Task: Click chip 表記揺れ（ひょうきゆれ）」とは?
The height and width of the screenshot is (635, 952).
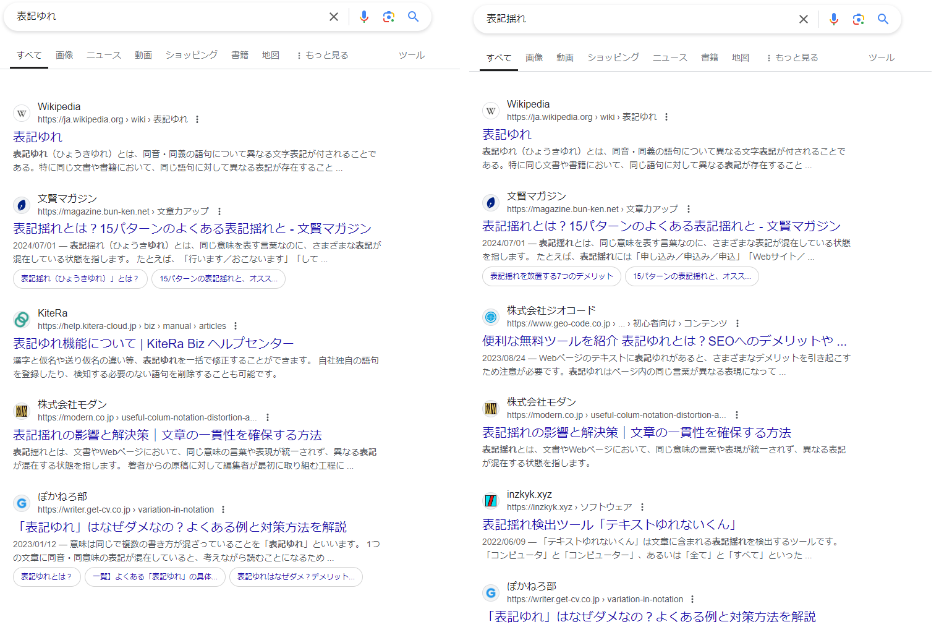Action: pyautogui.click(x=80, y=279)
